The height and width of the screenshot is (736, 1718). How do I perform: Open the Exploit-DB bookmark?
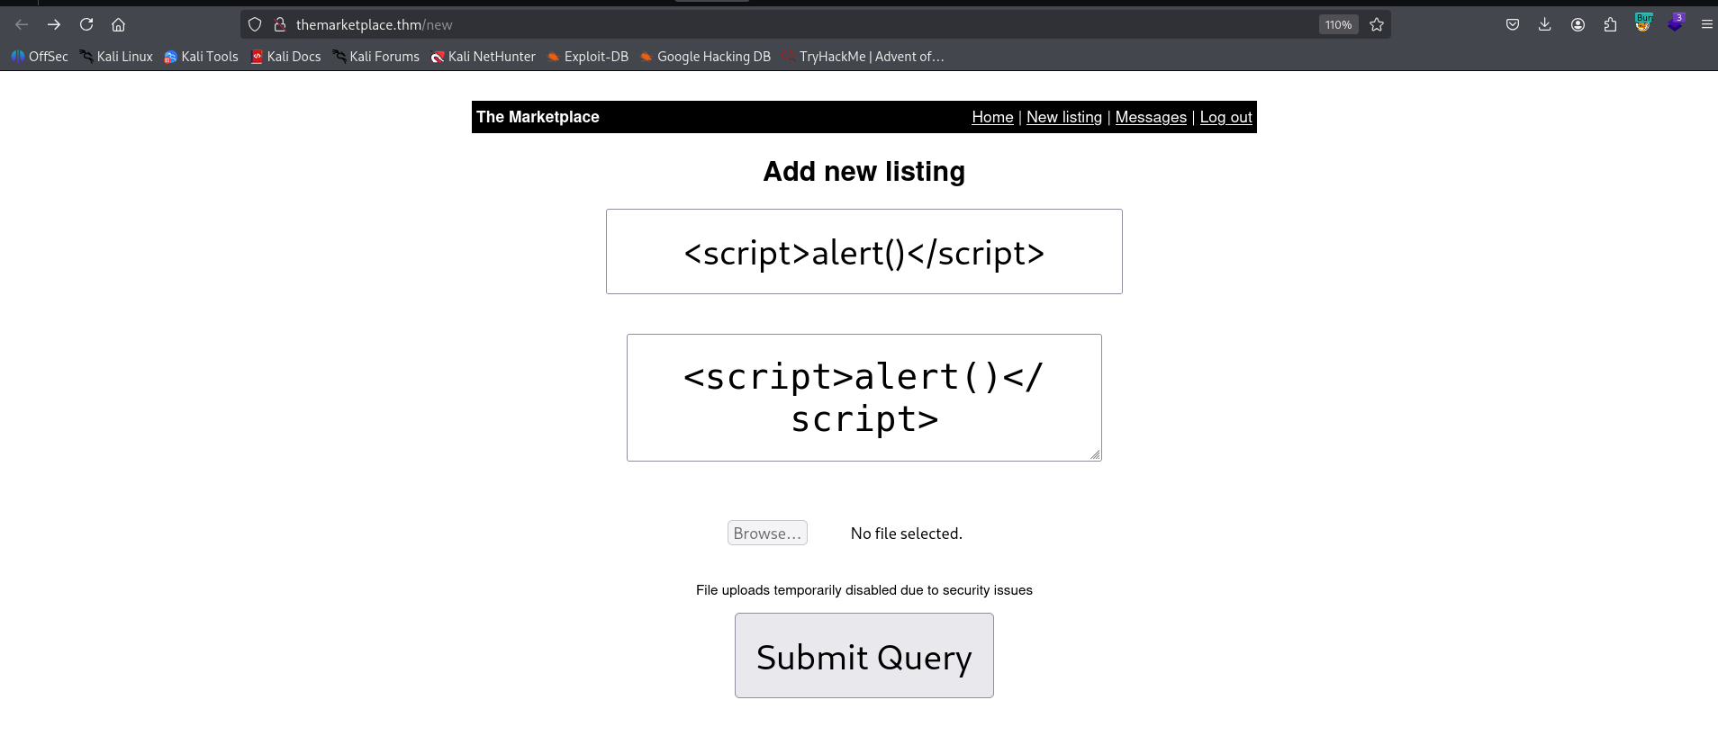click(588, 57)
